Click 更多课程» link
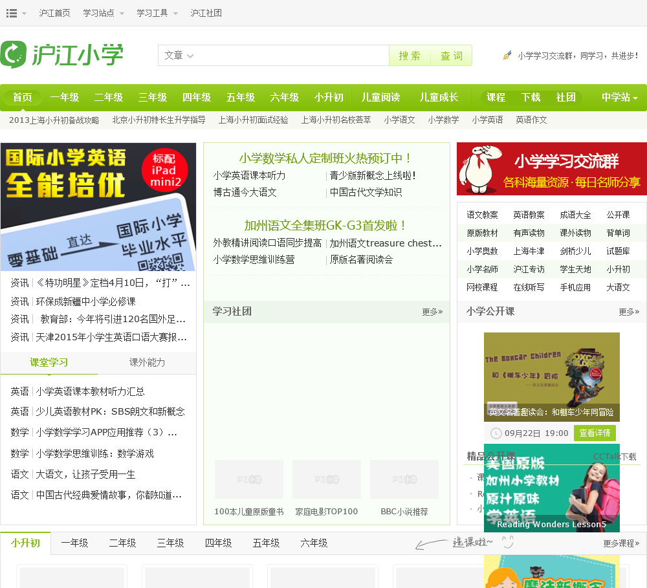 [621, 544]
